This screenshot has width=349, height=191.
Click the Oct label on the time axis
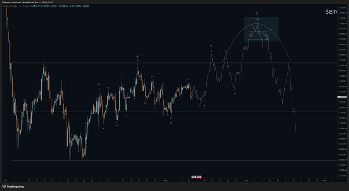pos(325,181)
